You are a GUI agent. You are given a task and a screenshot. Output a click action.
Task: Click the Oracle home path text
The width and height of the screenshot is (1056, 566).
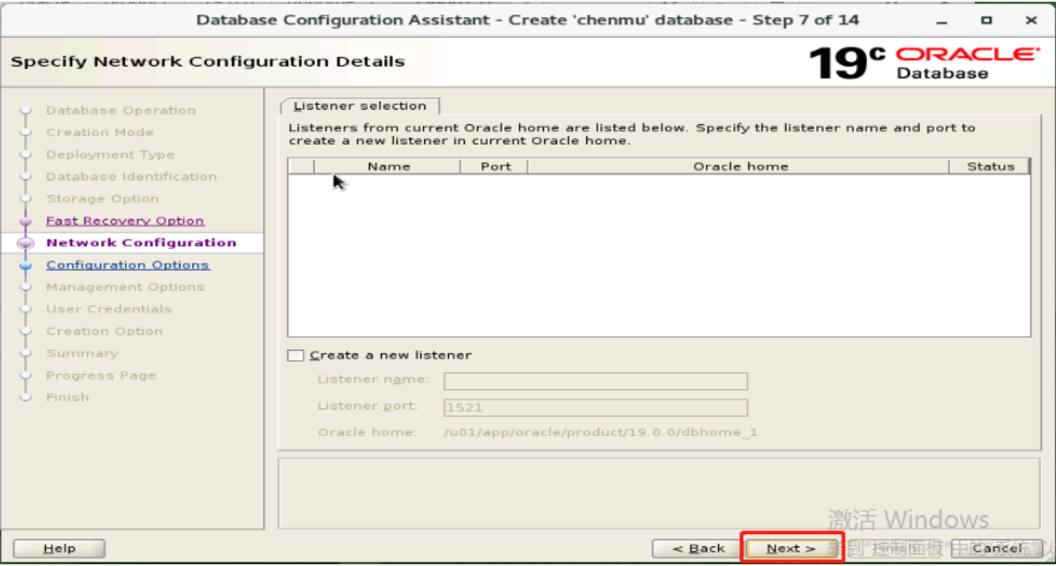[600, 432]
